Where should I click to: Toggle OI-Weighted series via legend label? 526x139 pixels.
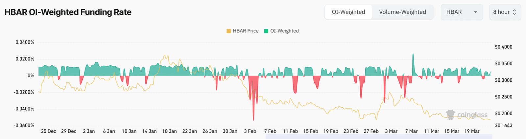pyautogui.click(x=284, y=31)
